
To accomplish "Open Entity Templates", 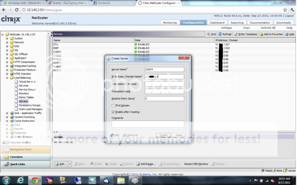I will 245,34.
